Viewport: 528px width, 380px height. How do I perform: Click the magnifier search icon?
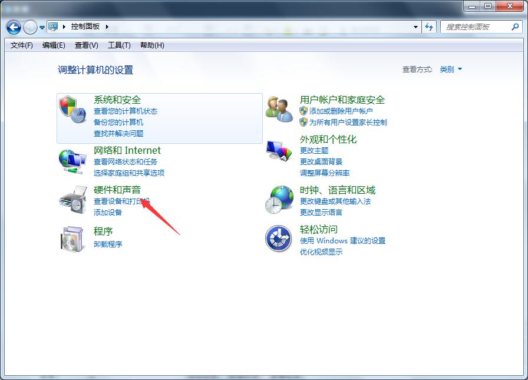click(x=515, y=27)
